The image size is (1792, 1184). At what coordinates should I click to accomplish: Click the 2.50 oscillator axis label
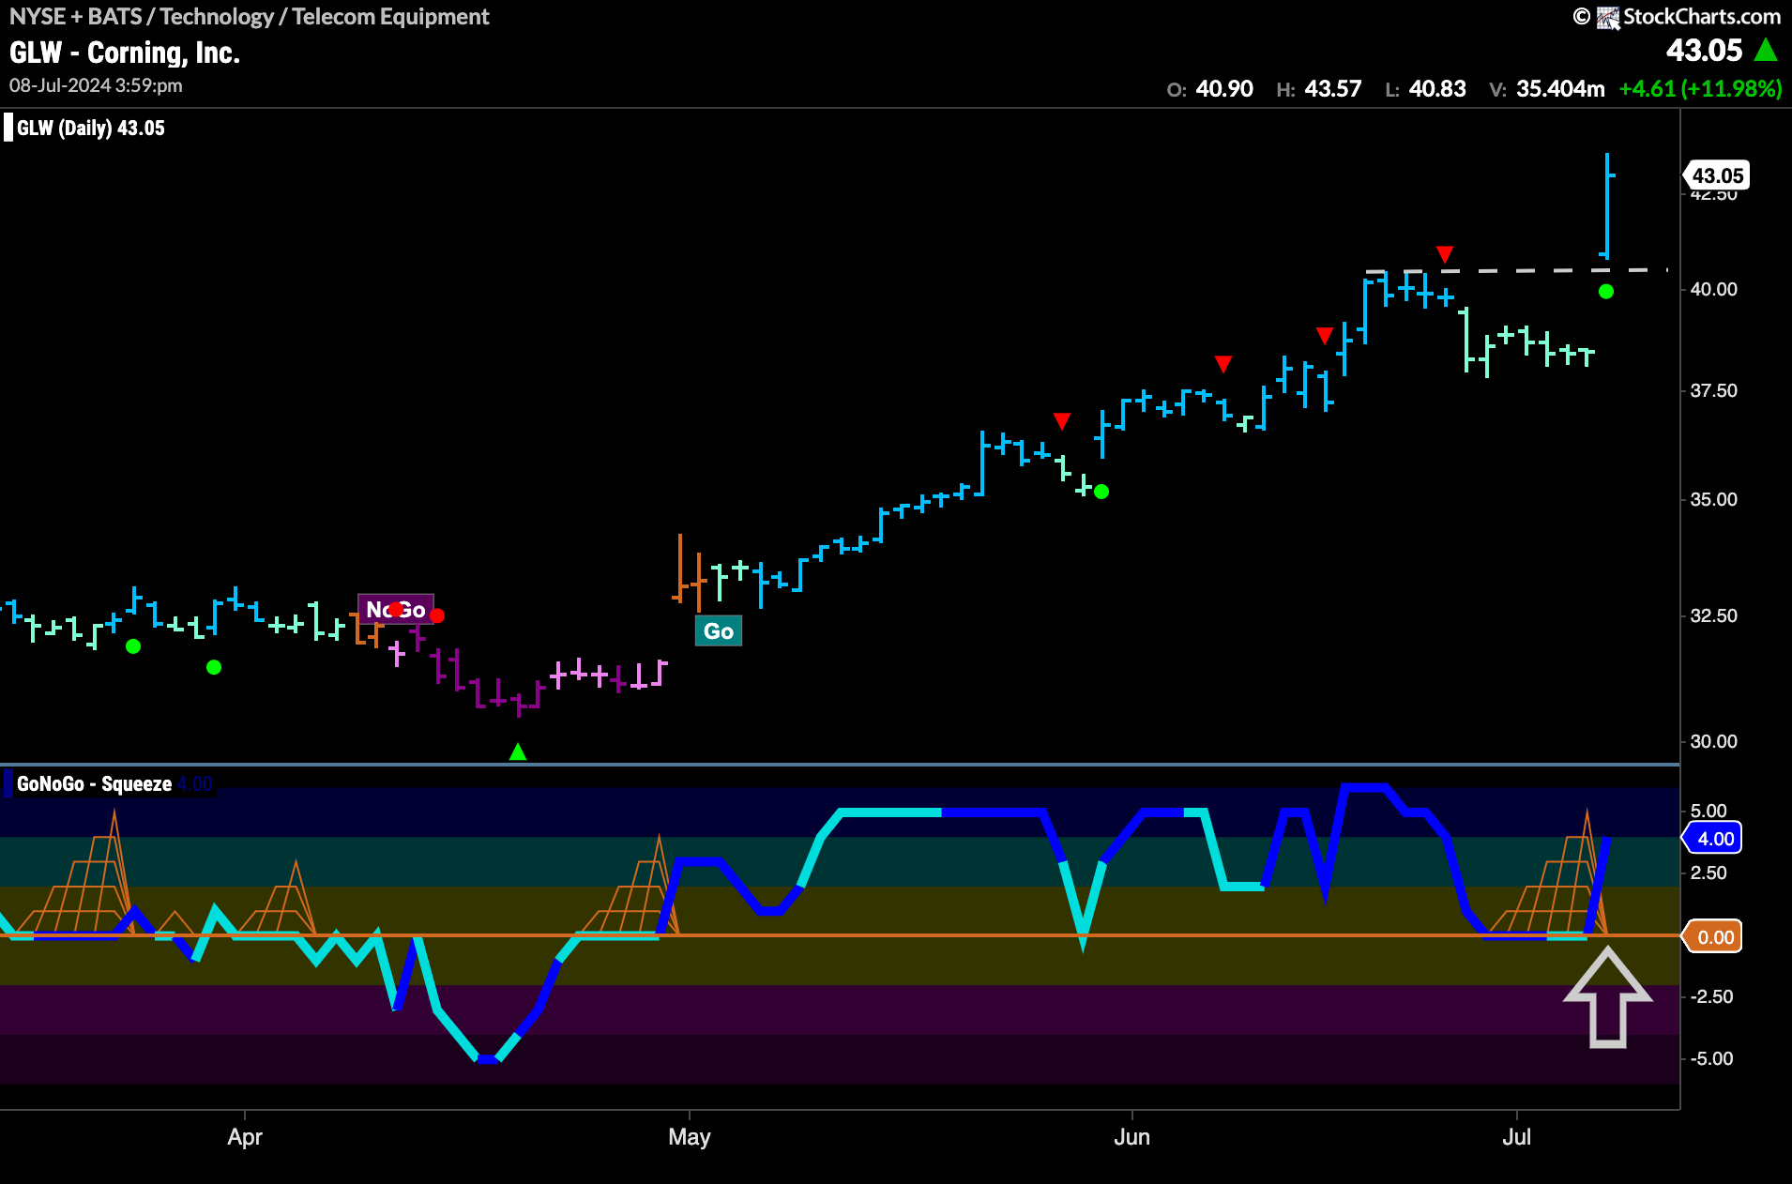(1708, 873)
